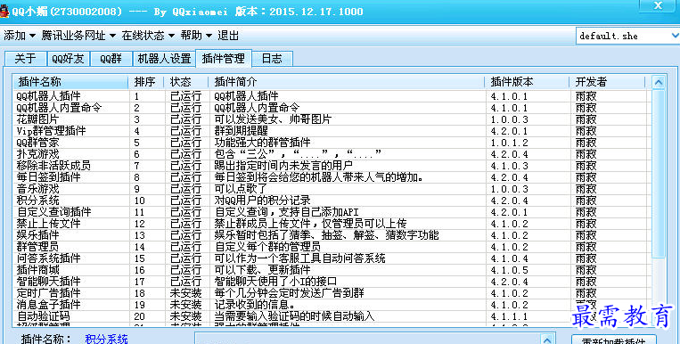Switch to the 关于 tab
The width and height of the screenshot is (680, 344).
(25, 59)
